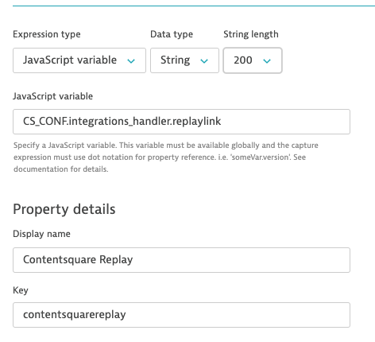The width and height of the screenshot is (375, 342).
Task: Open the Expression type dropdown
Action: point(79,60)
